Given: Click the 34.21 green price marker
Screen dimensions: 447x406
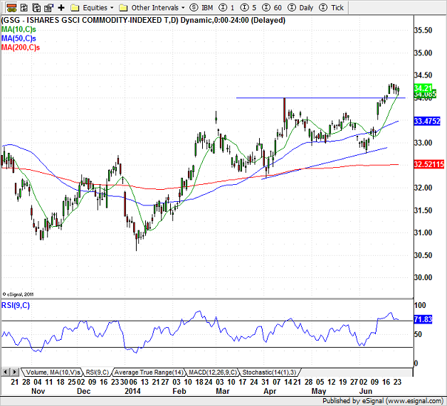Looking at the screenshot, I should point(423,87).
